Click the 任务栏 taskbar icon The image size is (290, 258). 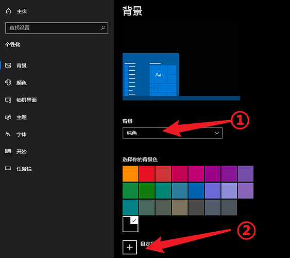click(x=8, y=168)
